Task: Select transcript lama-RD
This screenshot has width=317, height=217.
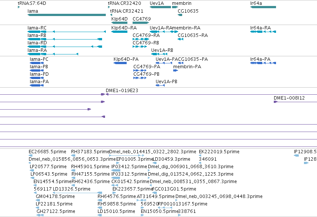Action: pos(65,47)
